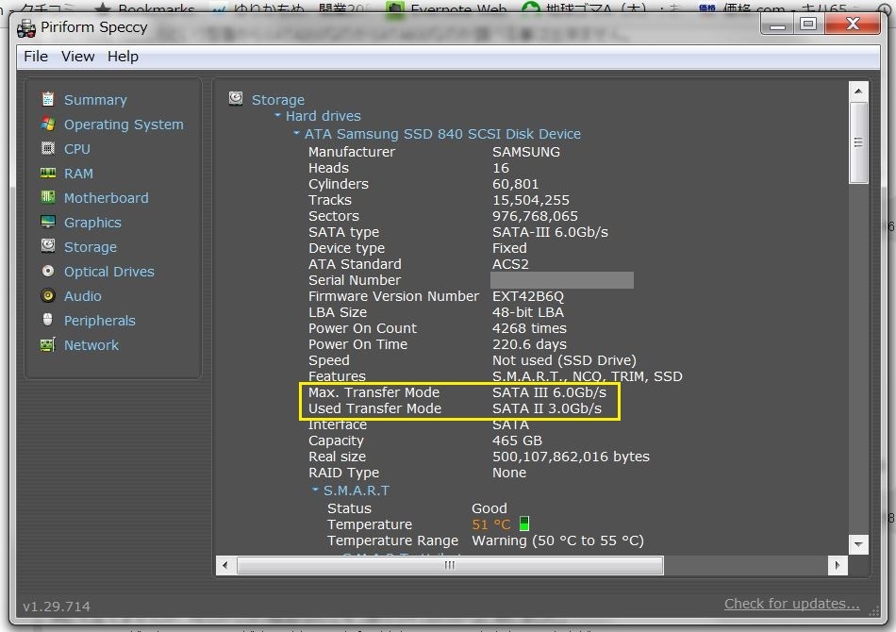Click the Optical Drives disc icon

[x=48, y=271]
